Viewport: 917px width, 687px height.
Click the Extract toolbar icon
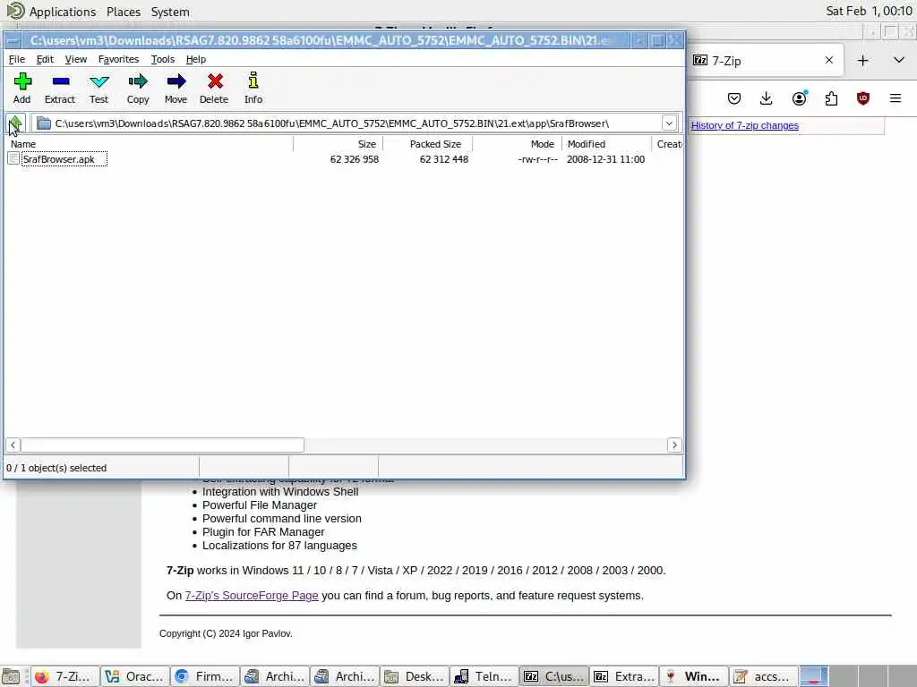[60, 81]
